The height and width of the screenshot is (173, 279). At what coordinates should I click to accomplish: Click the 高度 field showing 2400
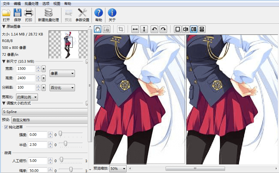[x=26, y=78]
